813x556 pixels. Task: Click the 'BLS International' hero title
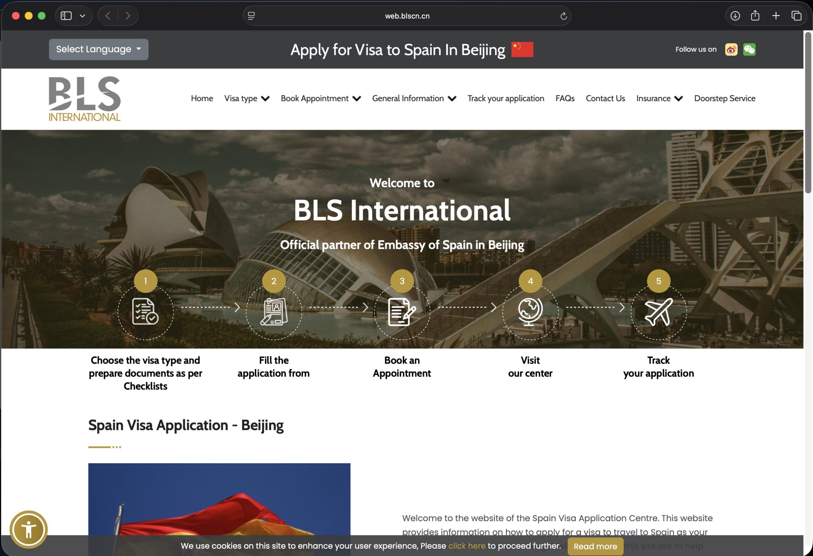(402, 210)
